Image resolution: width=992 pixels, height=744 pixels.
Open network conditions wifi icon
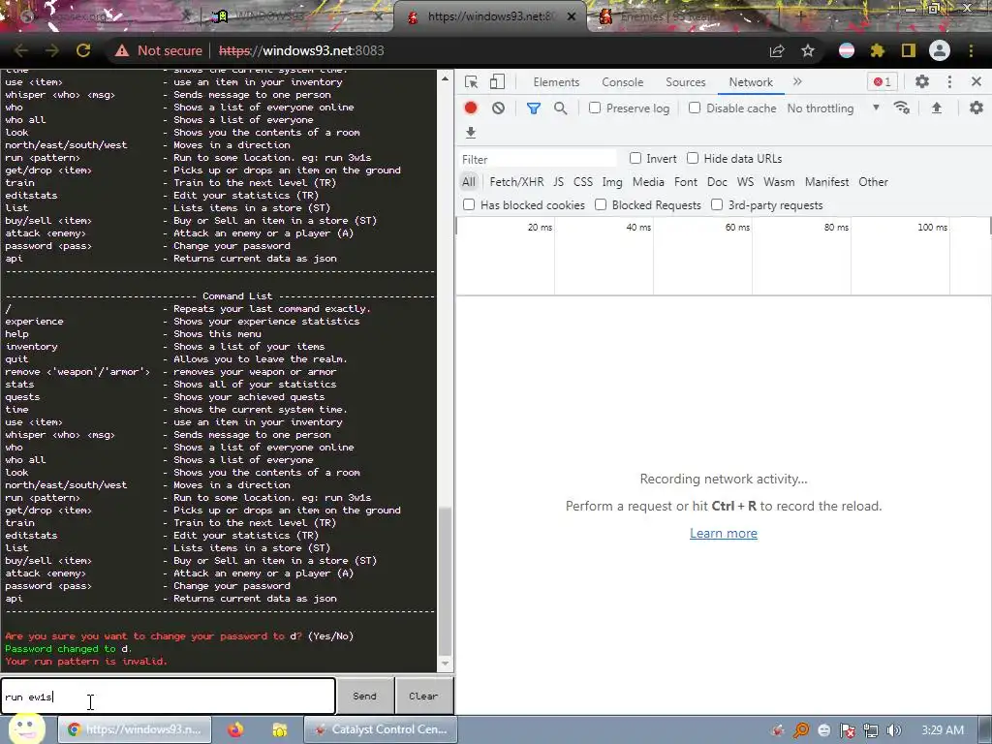pyautogui.click(x=902, y=108)
